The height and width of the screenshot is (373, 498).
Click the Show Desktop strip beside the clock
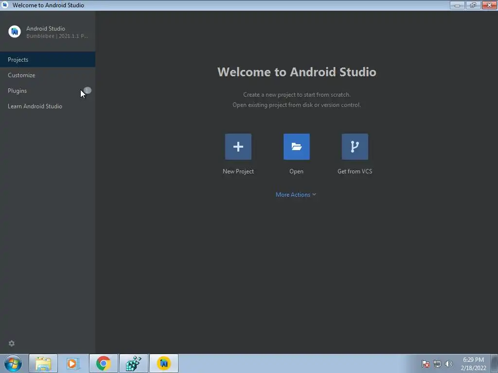[495, 363]
